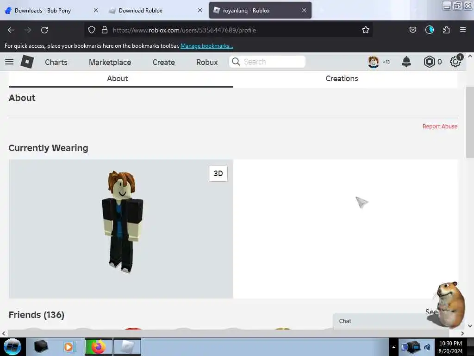Open the Create navigation item
The image size is (474, 356).
coord(163,62)
